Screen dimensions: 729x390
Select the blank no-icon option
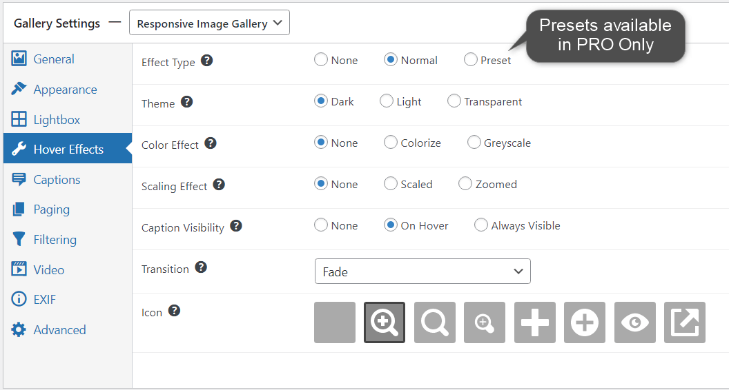(x=335, y=322)
